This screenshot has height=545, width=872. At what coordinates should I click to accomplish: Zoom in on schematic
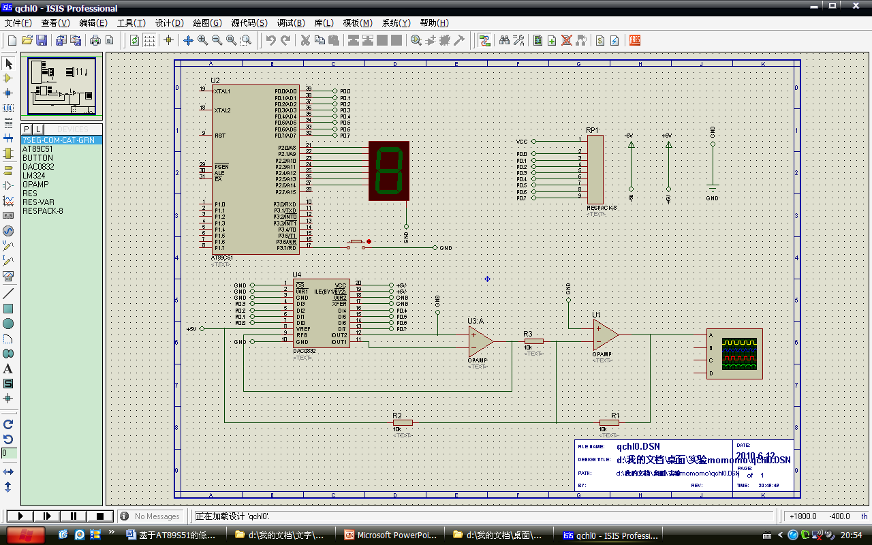tap(202, 40)
